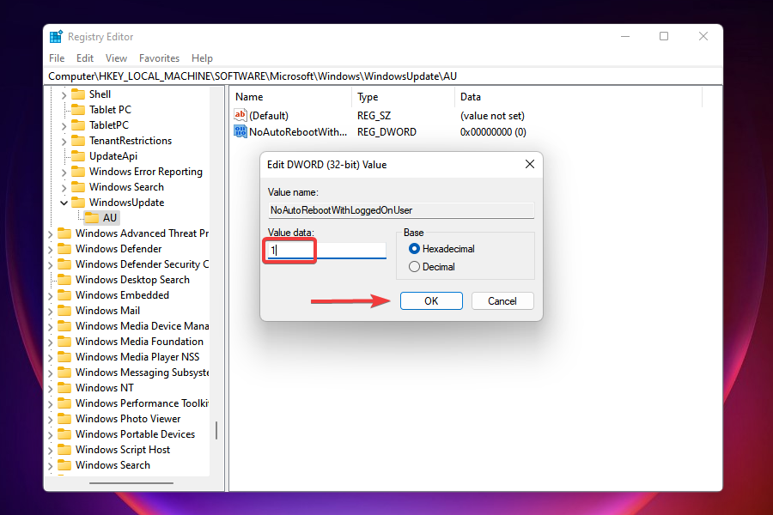This screenshot has width=773, height=515.
Task: Click the UpdateApi folder icon
Action: click(x=78, y=155)
